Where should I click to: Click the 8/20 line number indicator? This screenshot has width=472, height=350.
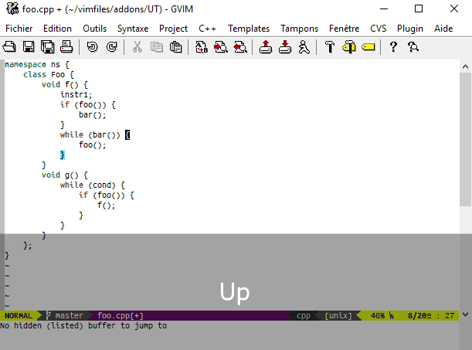point(417,316)
